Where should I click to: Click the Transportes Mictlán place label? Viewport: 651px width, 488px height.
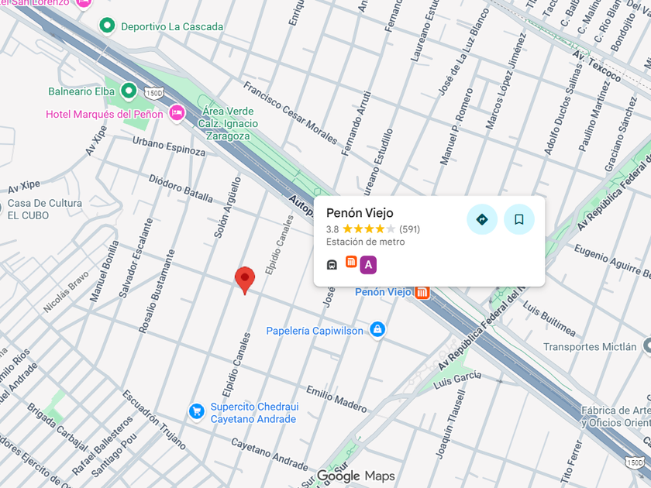click(590, 347)
